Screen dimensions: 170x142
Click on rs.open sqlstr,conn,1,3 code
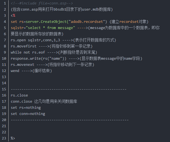click(32, 40)
